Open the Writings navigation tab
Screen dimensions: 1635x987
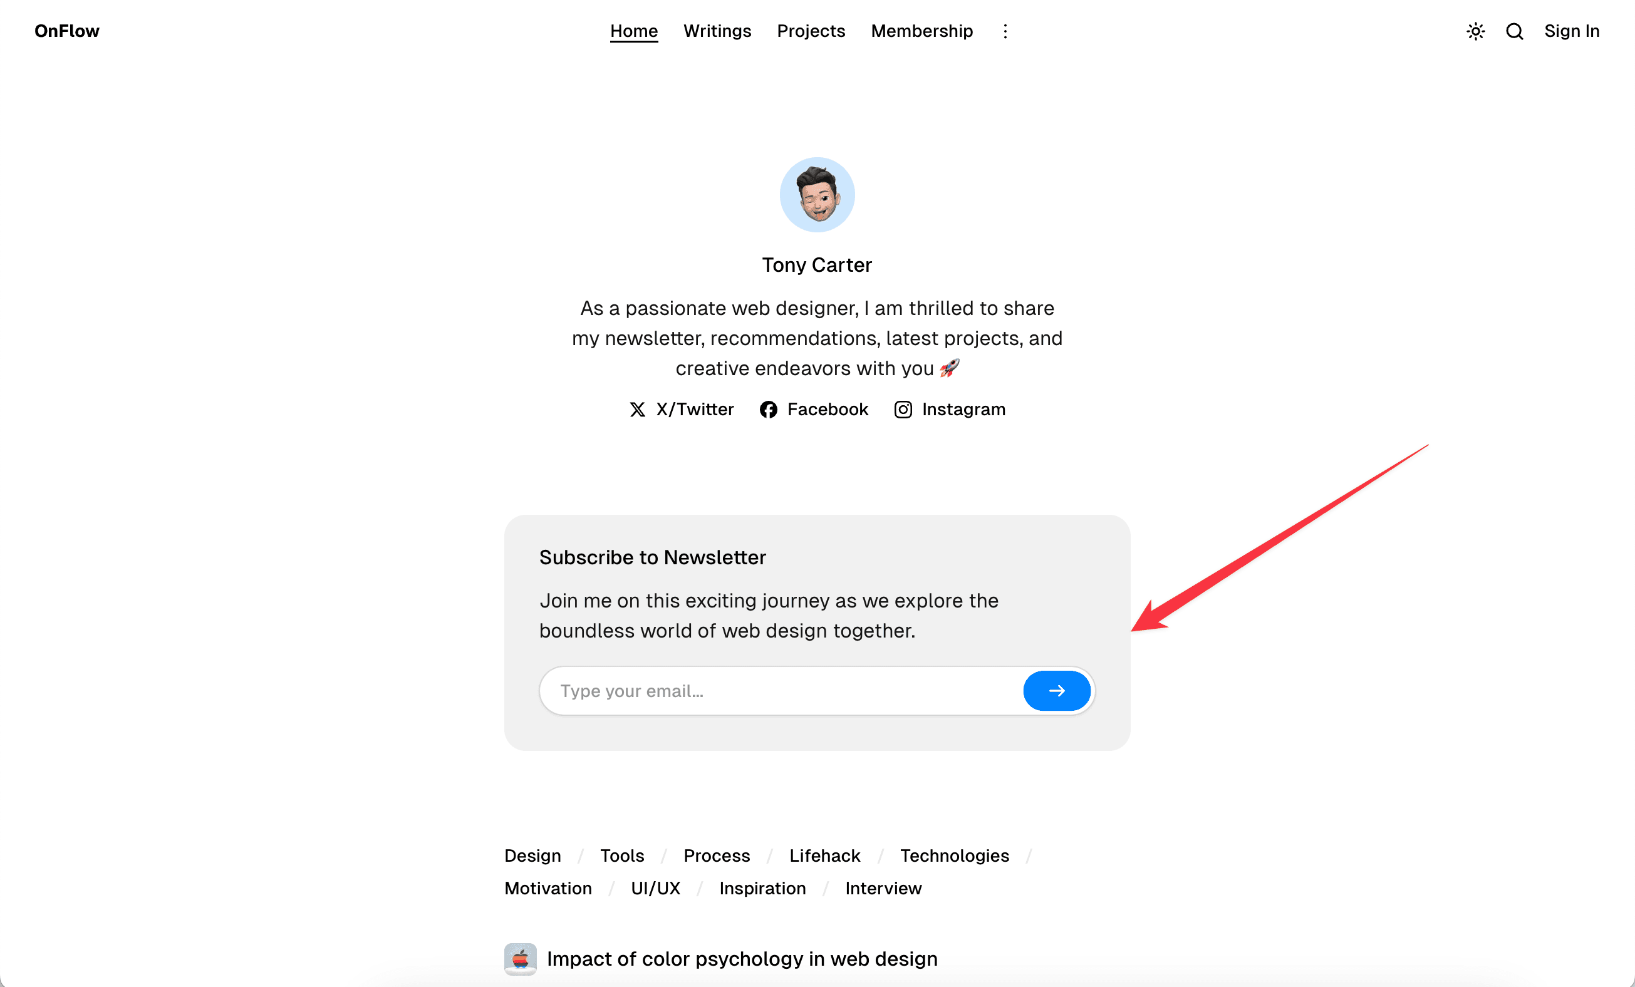717,30
